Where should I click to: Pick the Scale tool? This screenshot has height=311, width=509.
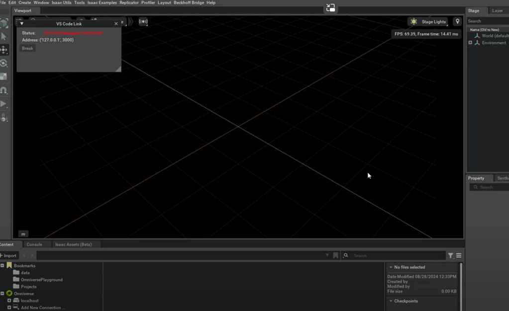[4, 77]
